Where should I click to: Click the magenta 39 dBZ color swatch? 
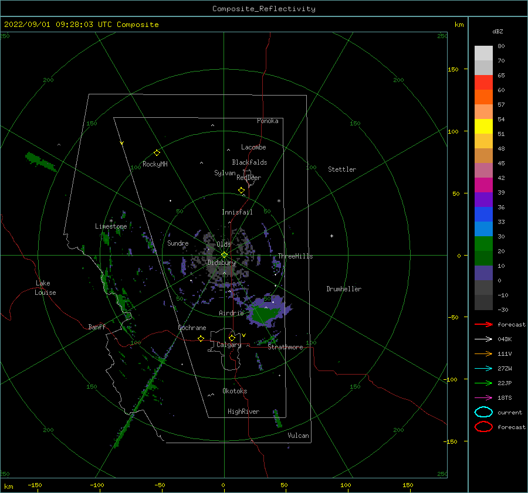pyautogui.click(x=483, y=185)
